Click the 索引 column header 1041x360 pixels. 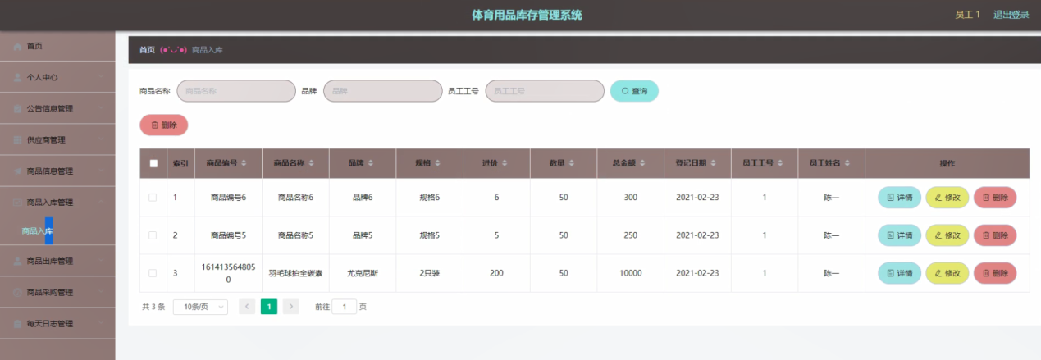pyautogui.click(x=180, y=163)
